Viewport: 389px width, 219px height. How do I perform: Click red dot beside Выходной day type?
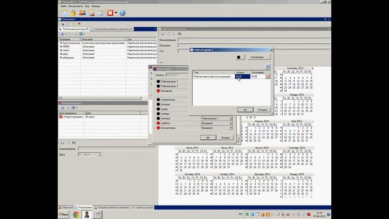158,91
